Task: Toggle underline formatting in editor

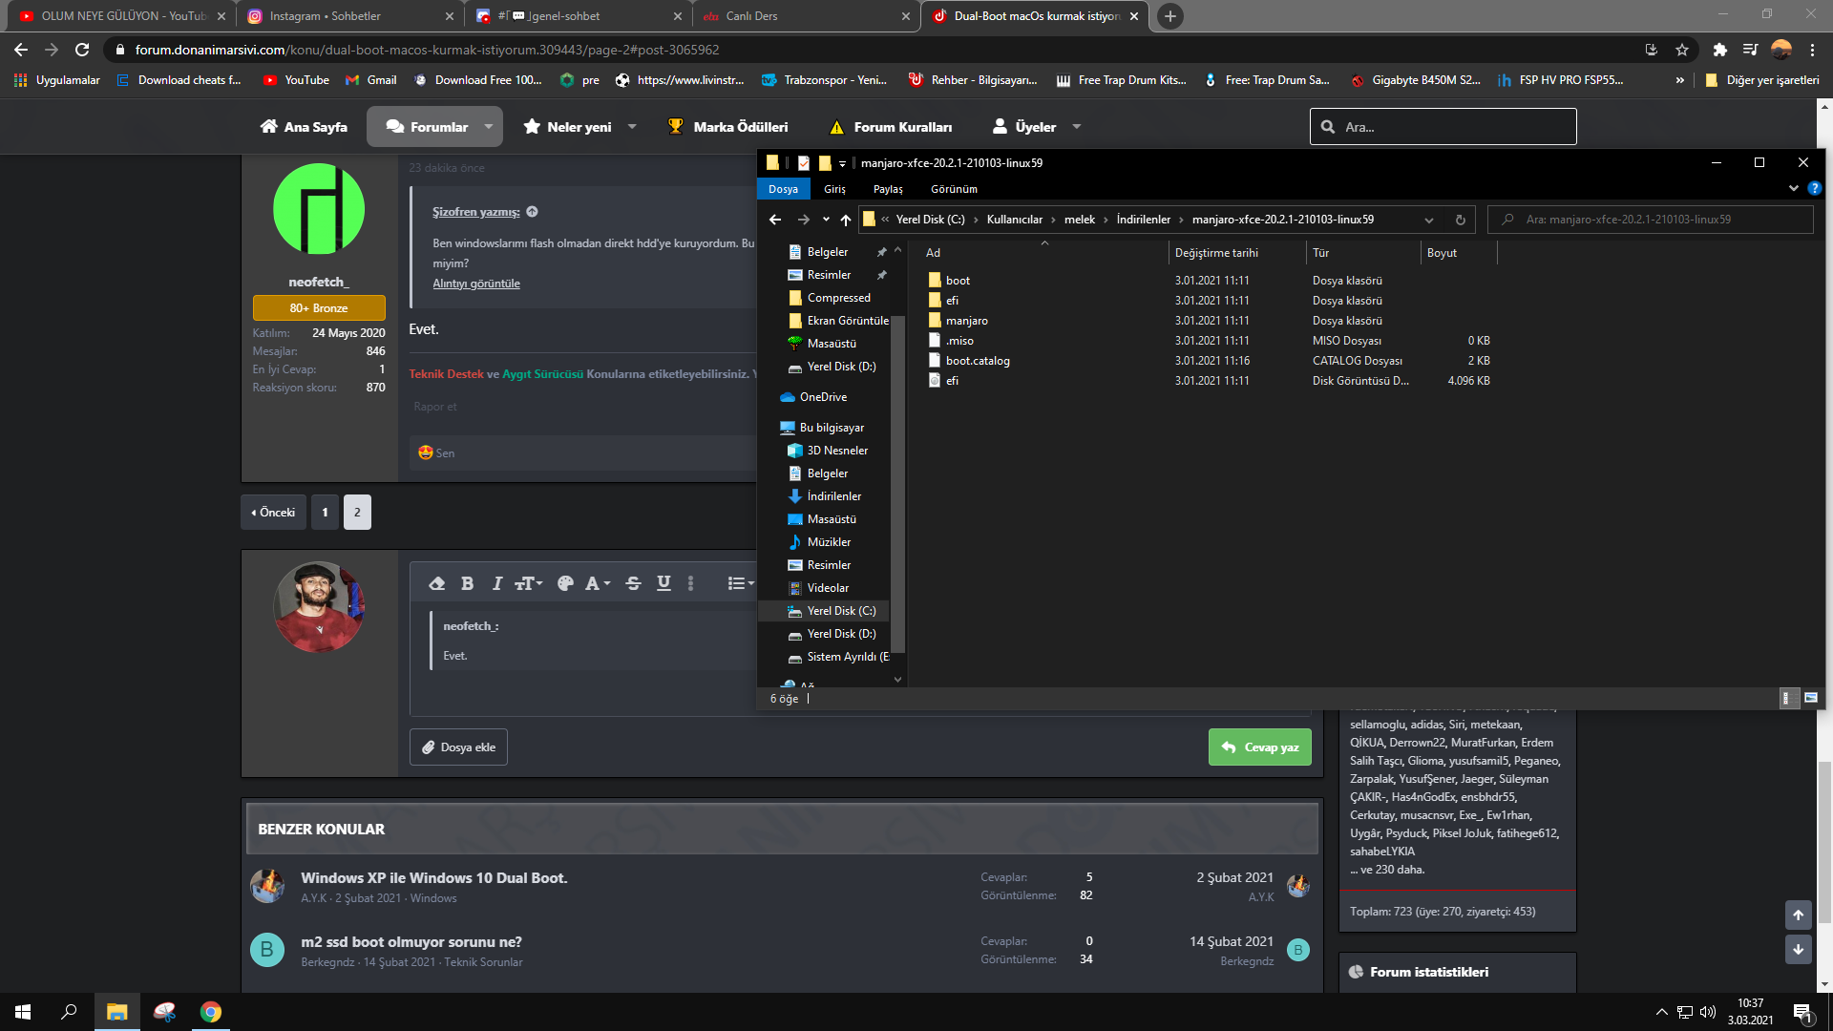Action: 664,583
